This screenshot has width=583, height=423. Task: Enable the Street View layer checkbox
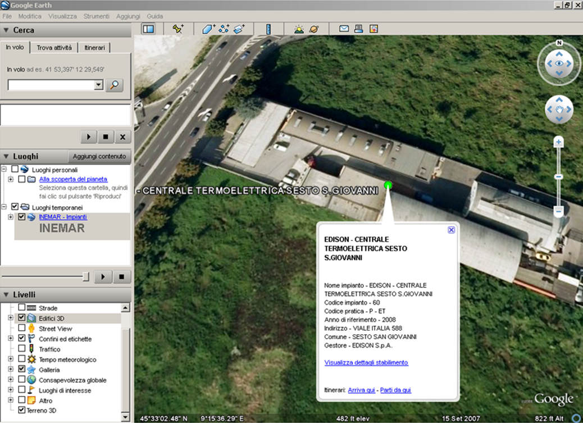click(22, 328)
